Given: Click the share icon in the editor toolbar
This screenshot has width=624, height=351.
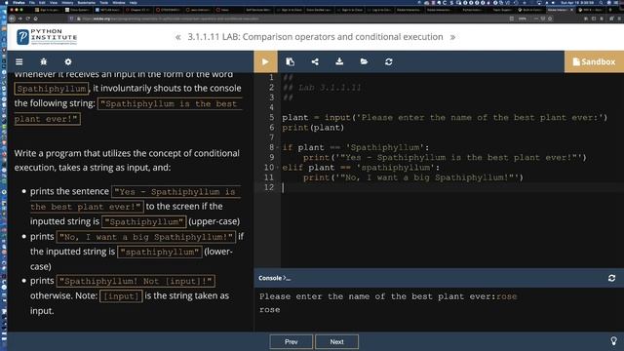Looking at the screenshot, I should tap(315, 61).
